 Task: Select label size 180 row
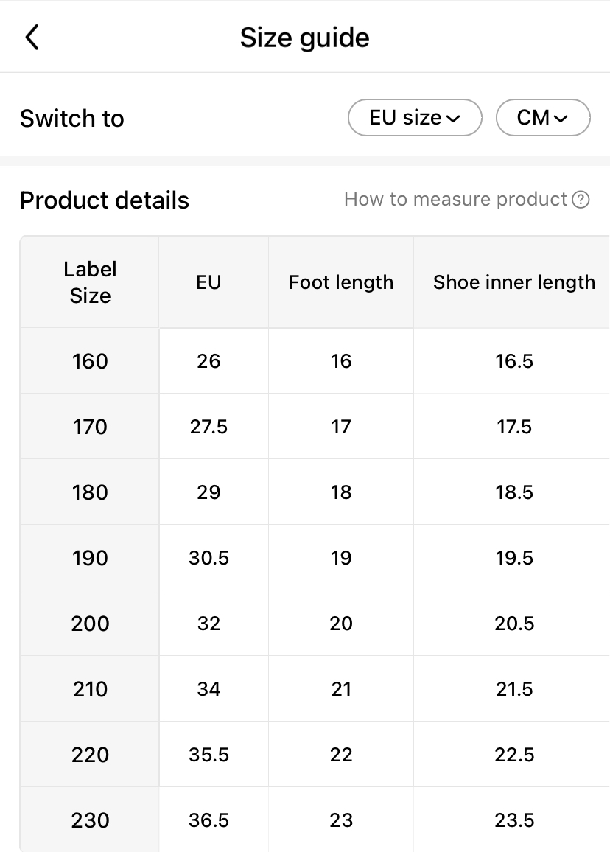[x=90, y=492]
